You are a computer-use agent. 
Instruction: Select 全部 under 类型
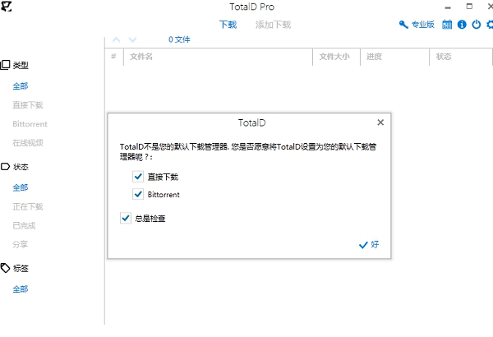(x=21, y=86)
